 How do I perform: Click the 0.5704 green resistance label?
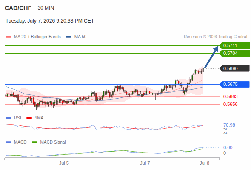click(x=234, y=53)
